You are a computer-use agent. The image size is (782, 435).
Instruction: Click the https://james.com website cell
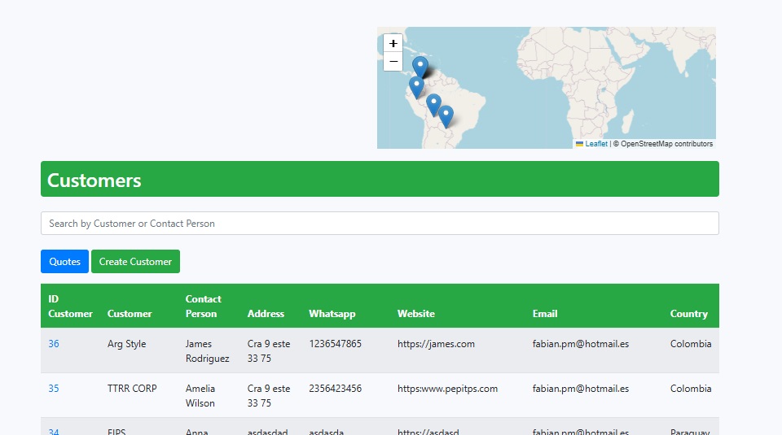(x=436, y=344)
